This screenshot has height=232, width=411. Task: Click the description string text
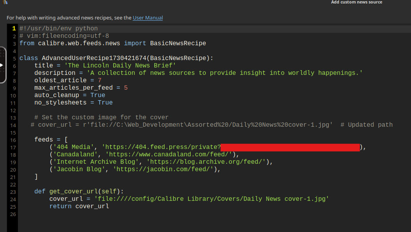tap(225, 73)
